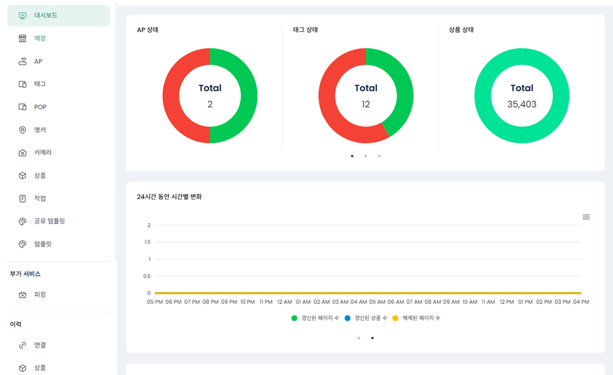Select second hourly chart carousel dot

(x=372, y=338)
